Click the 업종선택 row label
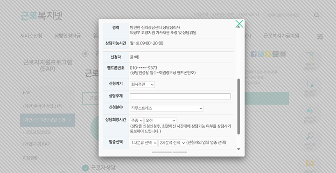 coord(116,142)
